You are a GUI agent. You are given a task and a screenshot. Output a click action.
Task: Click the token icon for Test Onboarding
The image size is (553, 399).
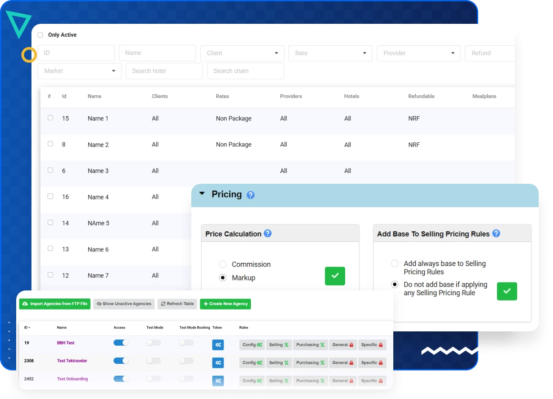pos(218,381)
